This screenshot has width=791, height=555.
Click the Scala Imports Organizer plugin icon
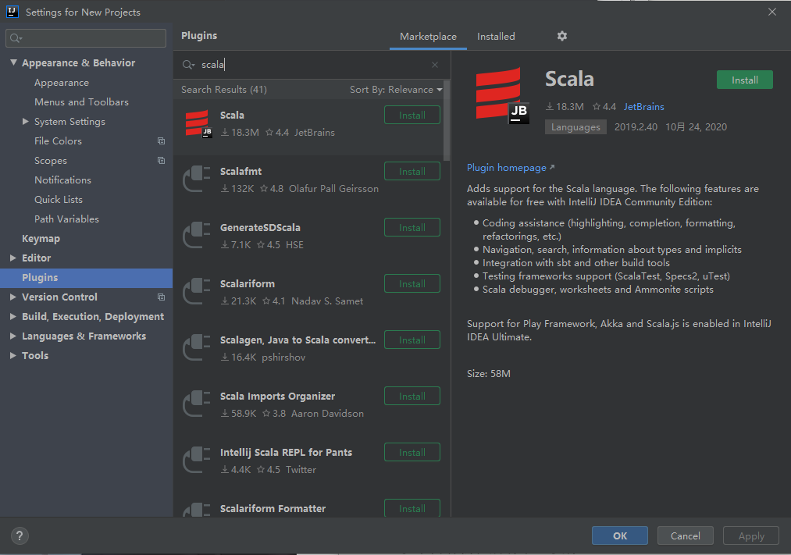tap(197, 404)
